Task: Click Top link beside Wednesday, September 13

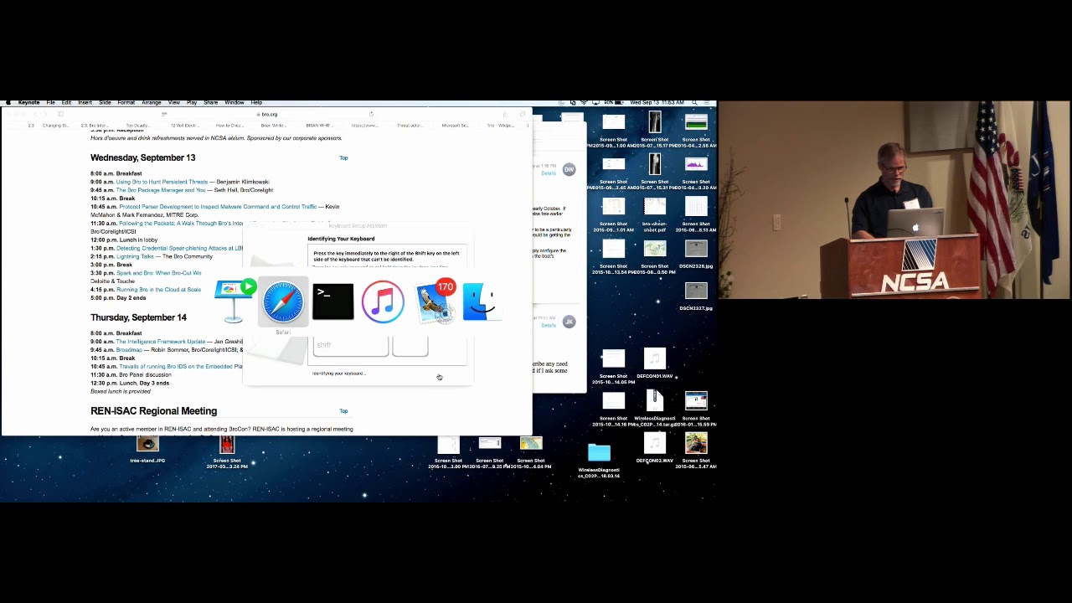Action: 343,157
